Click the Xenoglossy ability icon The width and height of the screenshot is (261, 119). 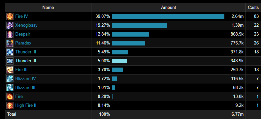pos(10,25)
